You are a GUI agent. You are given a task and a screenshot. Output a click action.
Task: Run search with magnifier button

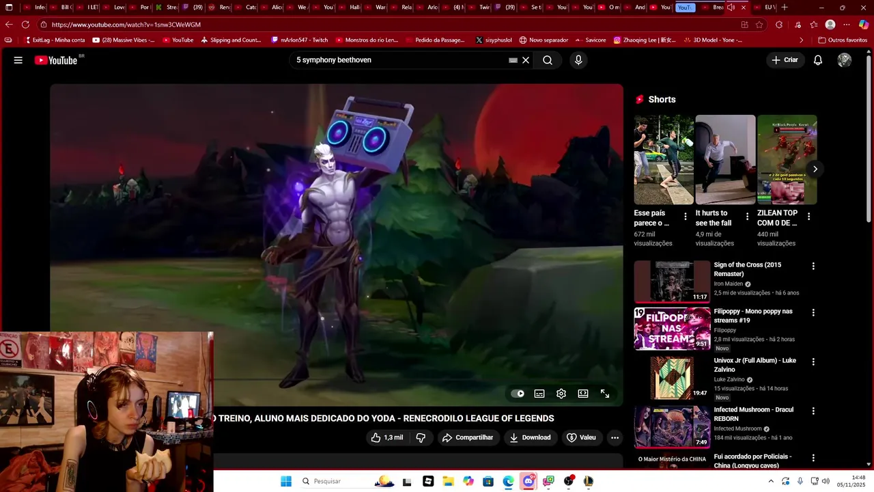click(548, 60)
